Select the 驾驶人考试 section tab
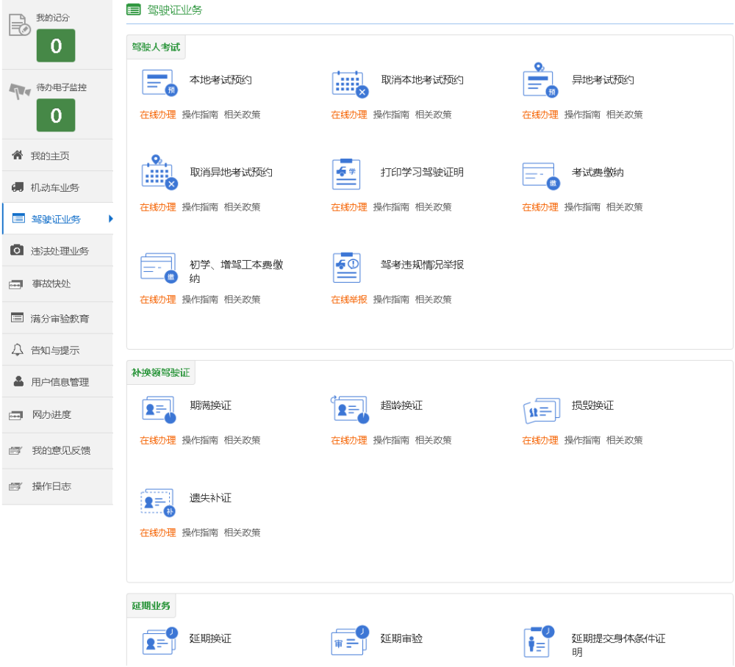735x667 pixels. pyautogui.click(x=156, y=47)
